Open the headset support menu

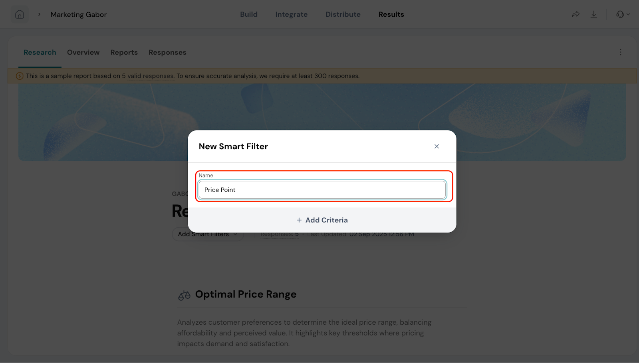pyautogui.click(x=622, y=14)
